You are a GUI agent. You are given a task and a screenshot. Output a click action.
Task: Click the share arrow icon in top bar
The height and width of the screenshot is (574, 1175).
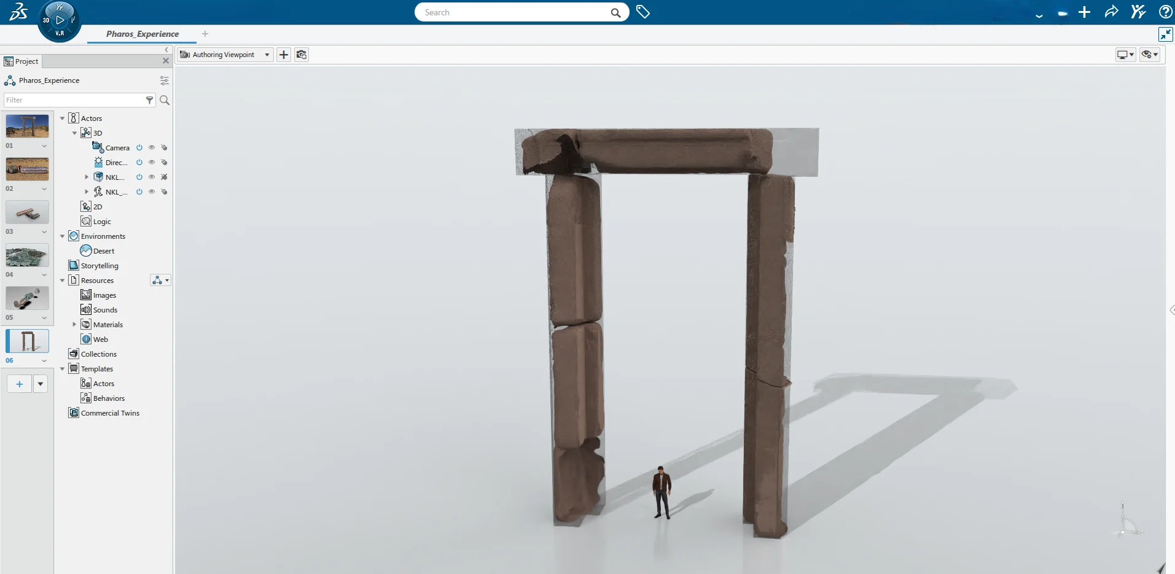(1111, 12)
